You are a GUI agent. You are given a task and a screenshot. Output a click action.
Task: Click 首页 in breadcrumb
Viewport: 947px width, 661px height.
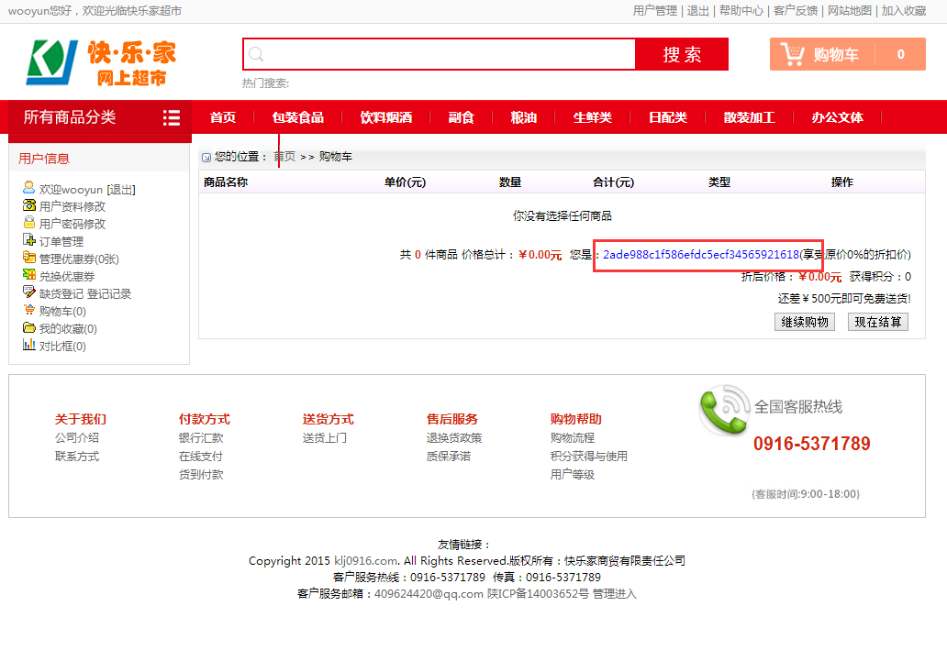coord(284,157)
